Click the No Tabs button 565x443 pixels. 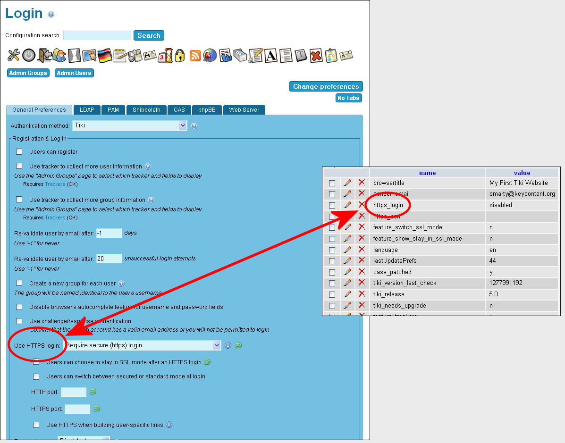(348, 98)
